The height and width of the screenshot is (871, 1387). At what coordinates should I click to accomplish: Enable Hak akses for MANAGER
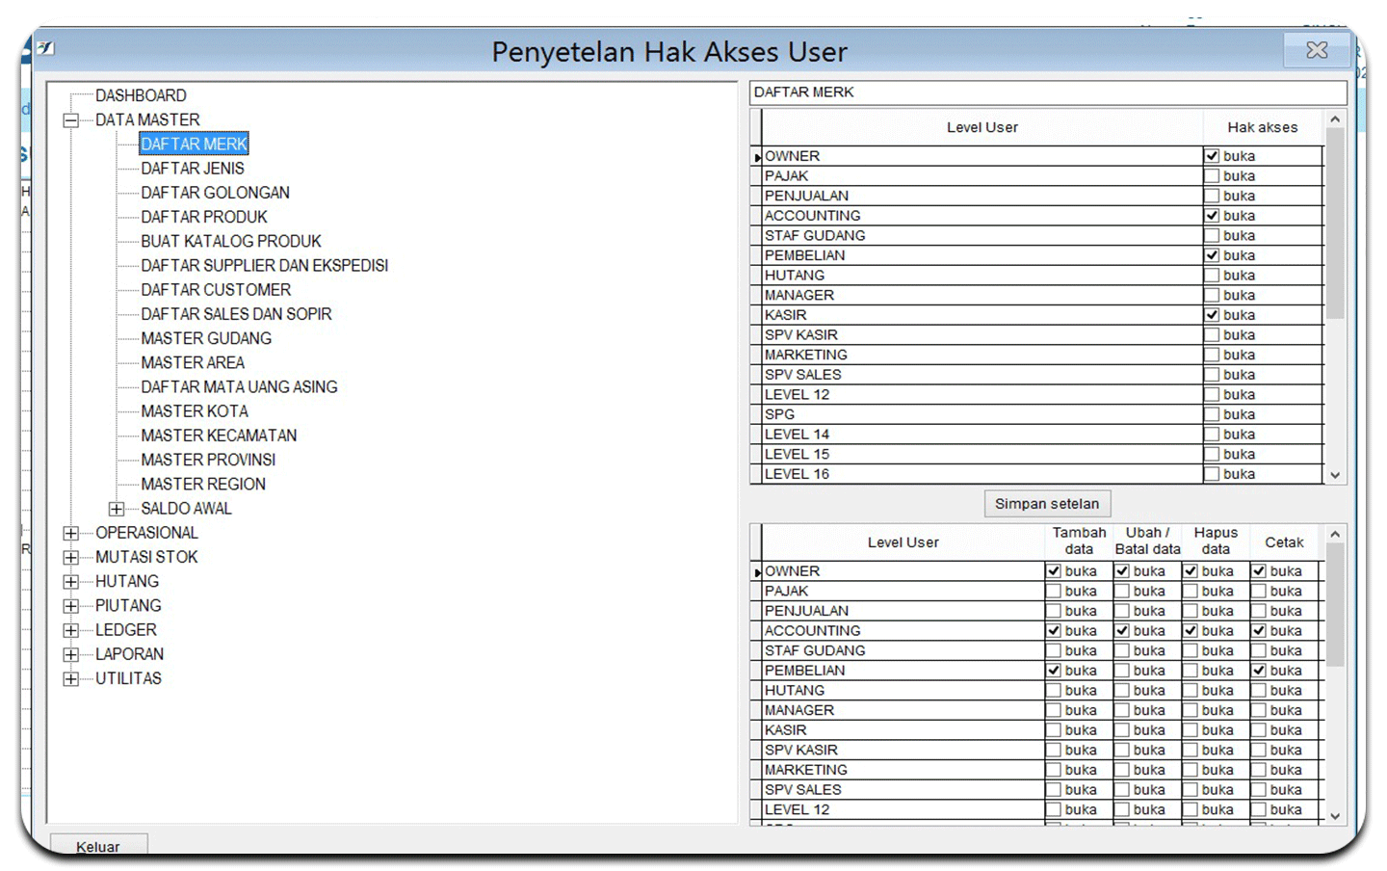pos(1212,295)
